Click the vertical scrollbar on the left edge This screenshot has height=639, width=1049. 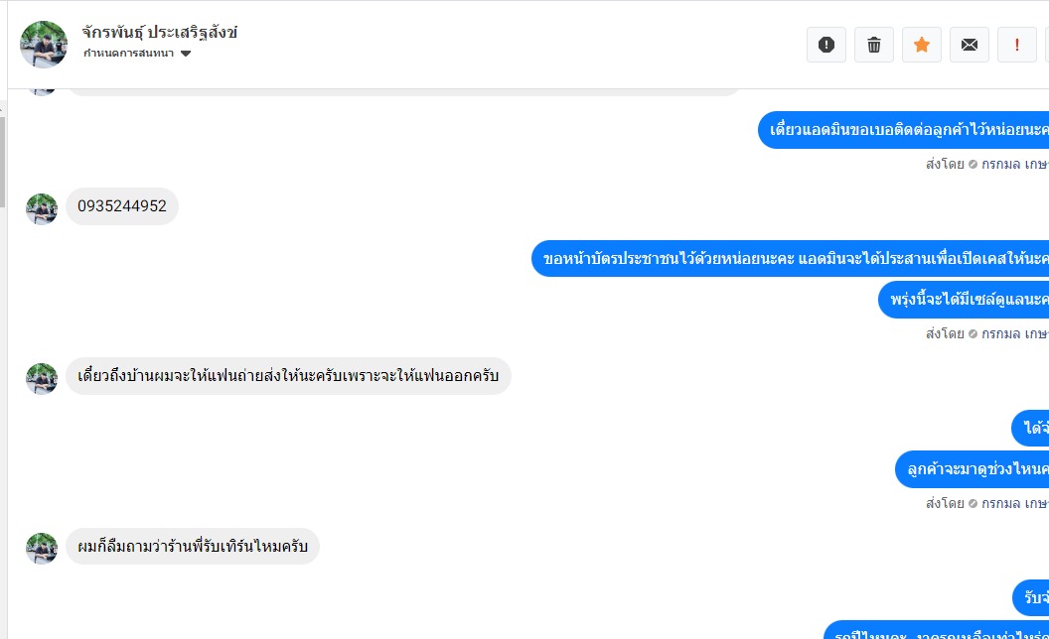click(x=3, y=162)
